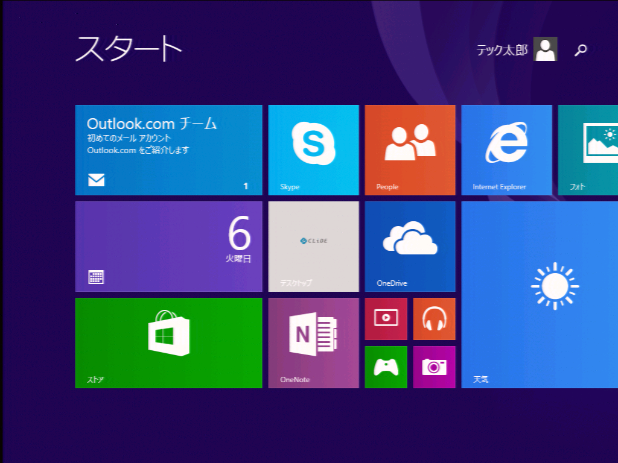
Task: Open the orange music headphones tile
Action: (434, 319)
